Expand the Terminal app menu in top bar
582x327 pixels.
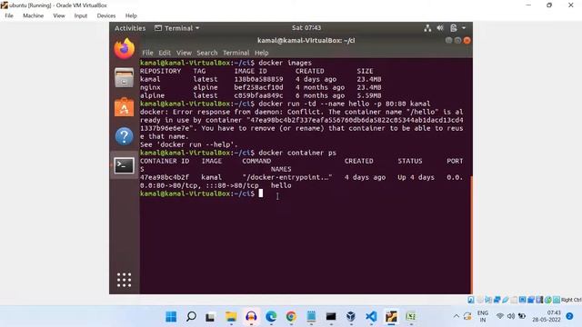pyautogui.click(x=177, y=28)
